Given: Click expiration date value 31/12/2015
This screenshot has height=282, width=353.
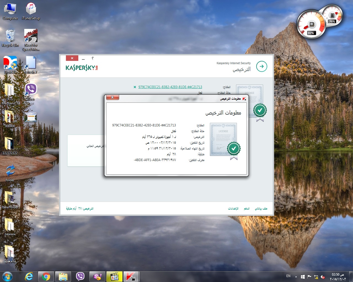Looking at the screenshot, I should click(162, 148).
